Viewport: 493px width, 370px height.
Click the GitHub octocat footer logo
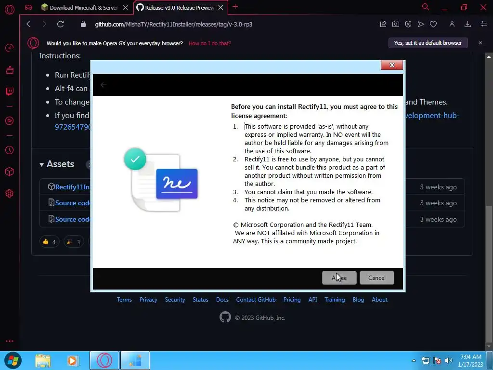pos(225,317)
